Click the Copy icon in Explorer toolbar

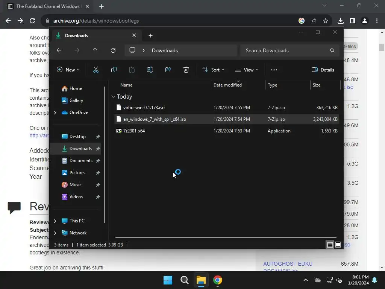click(114, 70)
